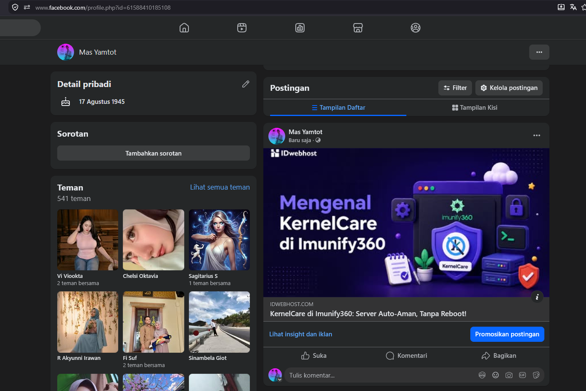This screenshot has height=391, width=586.
Task: Open Lihat semua teman link
Action: [220, 187]
